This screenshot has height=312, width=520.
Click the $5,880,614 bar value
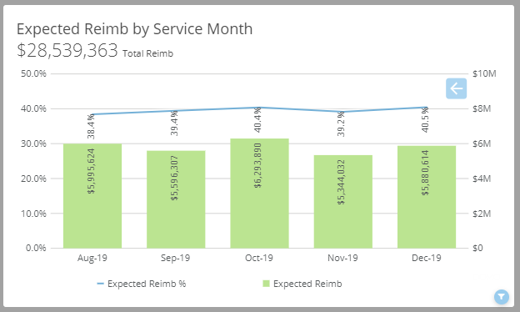click(x=425, y=173)
